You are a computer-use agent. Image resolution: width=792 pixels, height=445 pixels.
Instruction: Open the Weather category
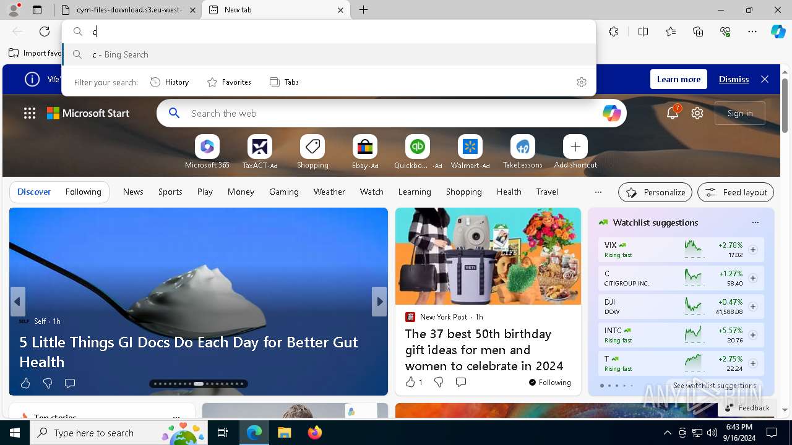[x=329, y=192]
